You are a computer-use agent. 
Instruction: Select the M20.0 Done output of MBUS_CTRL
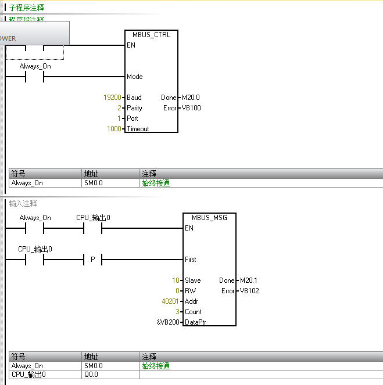click(191, 98)
